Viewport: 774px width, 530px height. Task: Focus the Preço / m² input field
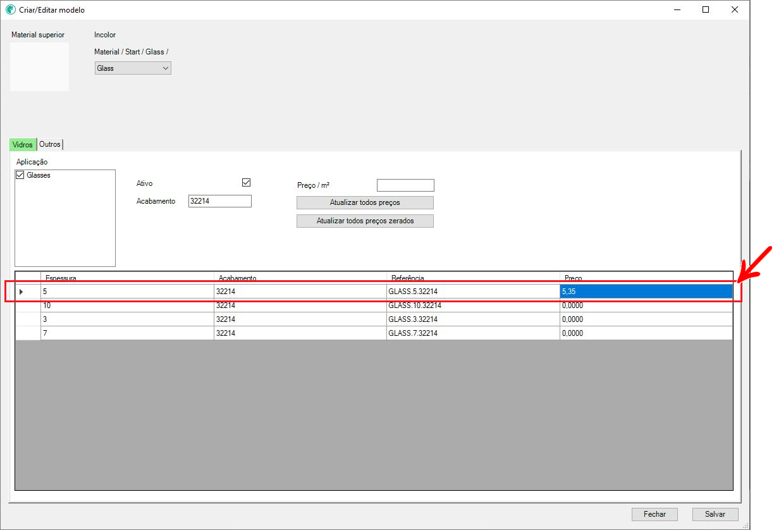[x=405, y=185]
